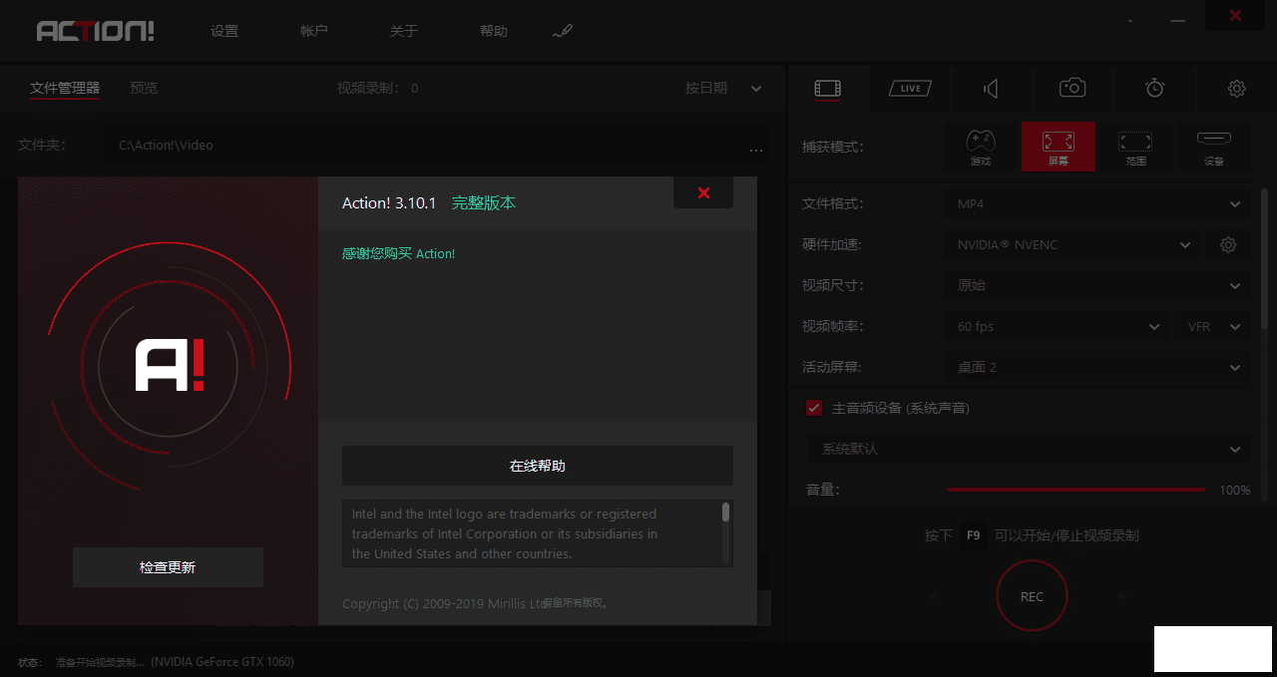Viewport: 1277px width, 677px height.
Task: Open the 按日期 sort dropdown
Action: pyautogui.click(x=723, y=88)
